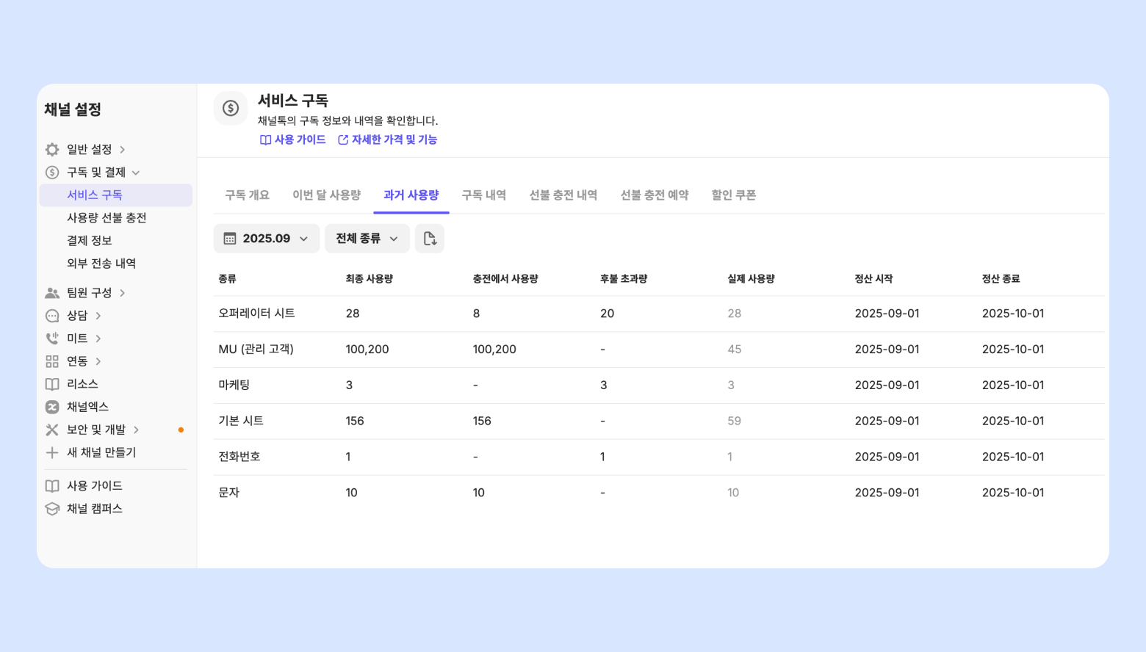Image resolution: width=1146 pixels, height=652 pixels.
Task: Open the 선불 충전 내역 tab
Action: (x=563, y=195)
